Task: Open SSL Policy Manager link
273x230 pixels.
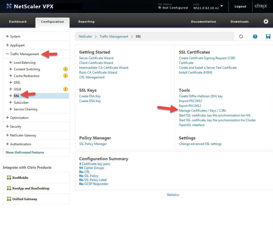Action: (x=93, y=144)
